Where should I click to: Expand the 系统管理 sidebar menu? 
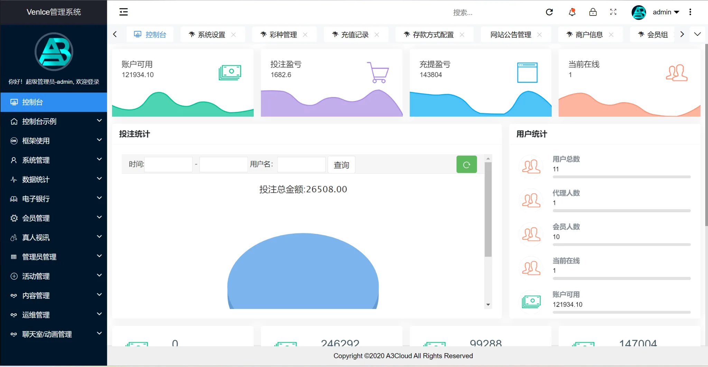click(x=54, y=160)
